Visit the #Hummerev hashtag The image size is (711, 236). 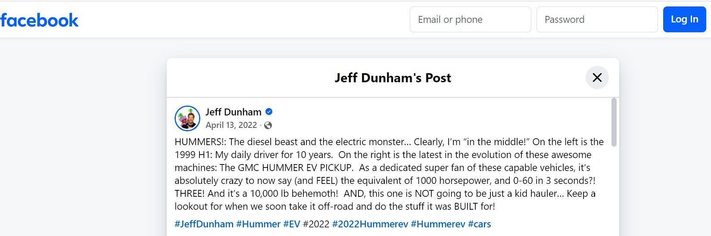[438, 224]
